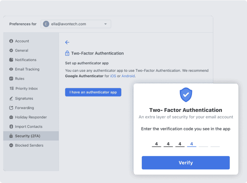Click the empty fifth code digit field

tap(203, 144)
